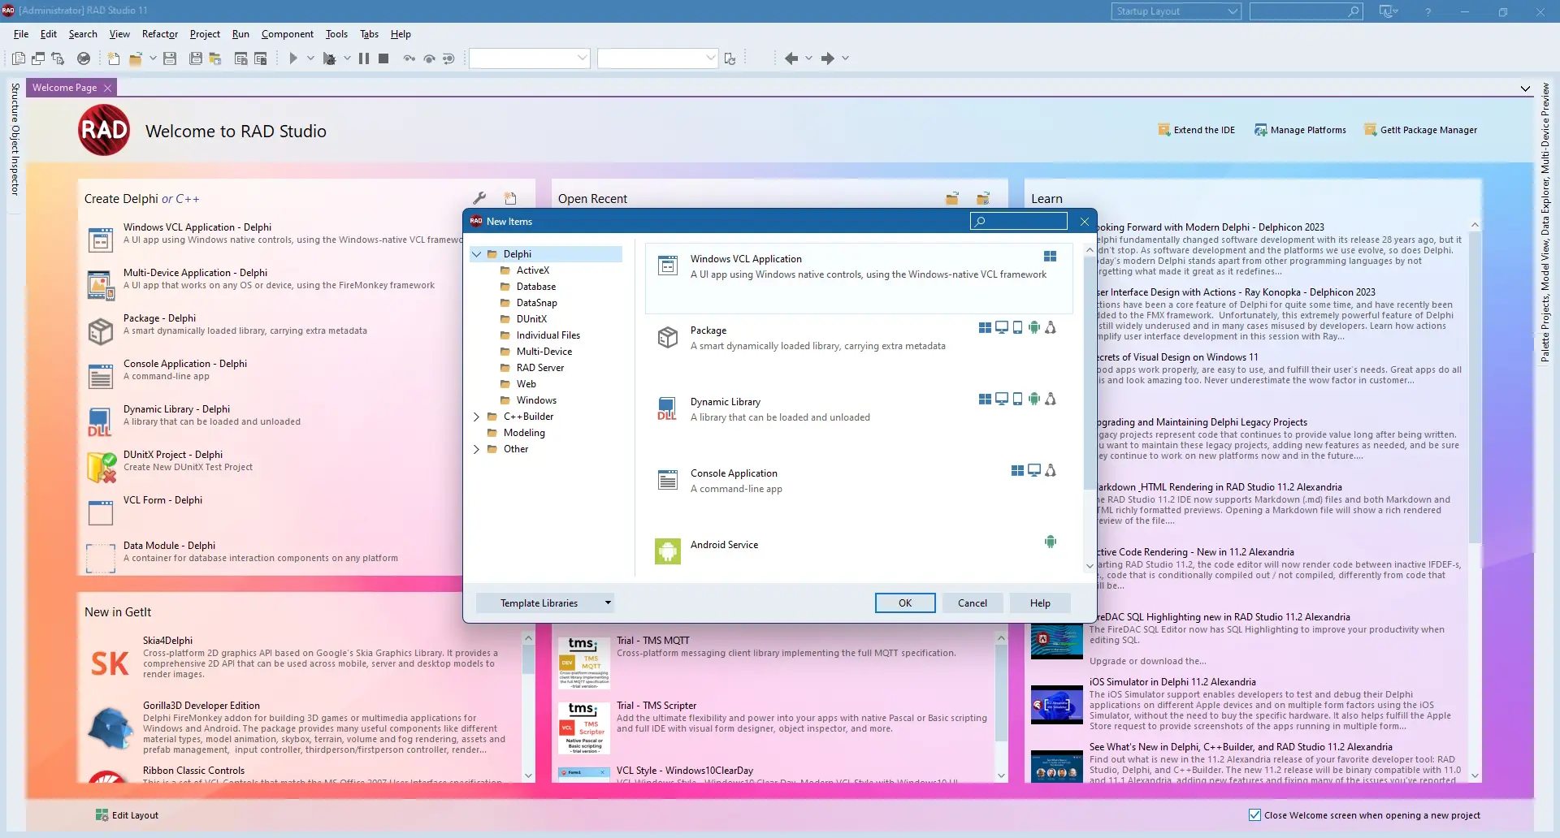The width and height of the screenshot is (1560, 838).
Task: Collapse the Delphi tree node
Action: 476,254
